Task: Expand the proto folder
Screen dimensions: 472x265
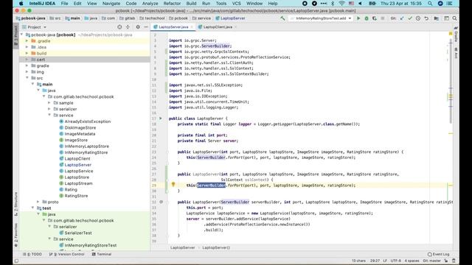Action: [38, 202]
